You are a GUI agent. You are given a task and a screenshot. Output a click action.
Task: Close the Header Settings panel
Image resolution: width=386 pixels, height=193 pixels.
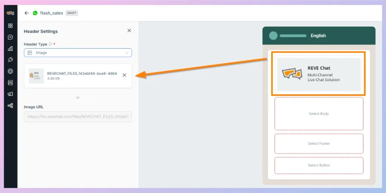(x=129, y=31)
